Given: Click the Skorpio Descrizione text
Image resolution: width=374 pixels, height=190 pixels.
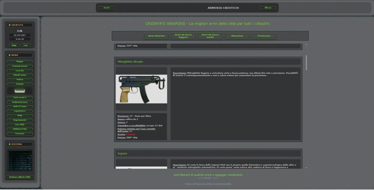Looking at the screenshot, I should tap(235, 74).
